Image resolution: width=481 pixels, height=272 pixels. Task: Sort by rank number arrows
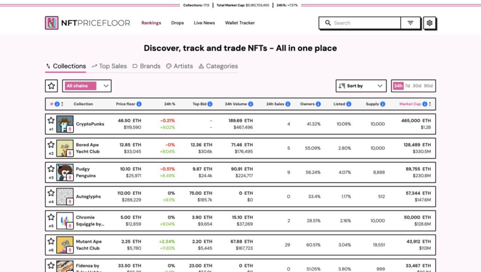pyautogui.click(x=62, y=104)
